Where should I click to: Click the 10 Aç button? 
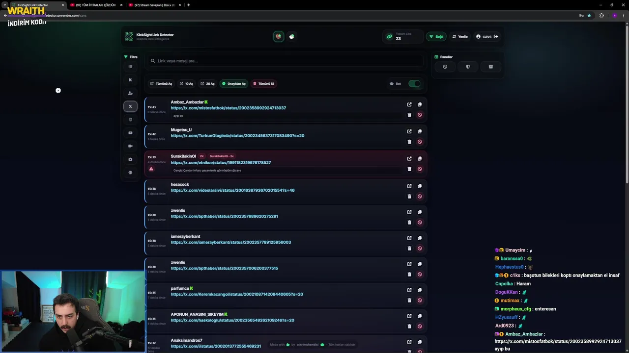(x=186, y=83)
